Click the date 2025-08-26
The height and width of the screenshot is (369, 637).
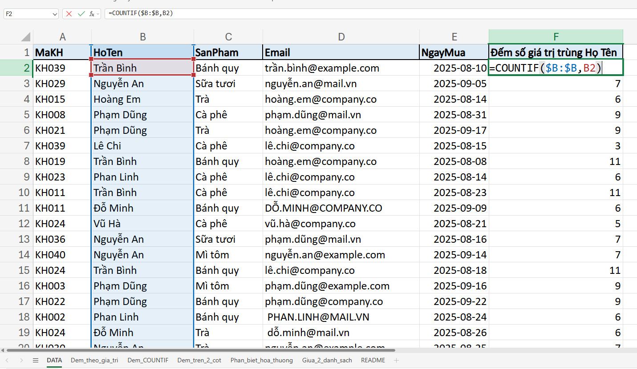coord(454,333)
